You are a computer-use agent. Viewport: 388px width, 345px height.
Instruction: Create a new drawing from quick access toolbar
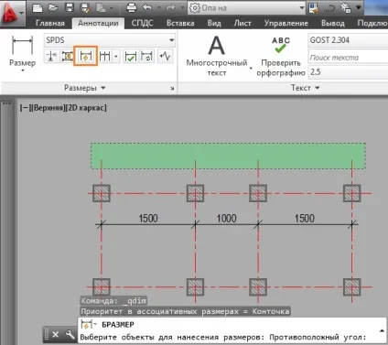(x=38, y=7)
